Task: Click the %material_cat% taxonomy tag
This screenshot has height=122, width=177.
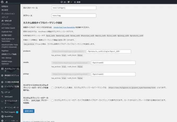Action: point(63,36)
